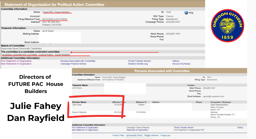Image resolution: width=256 pixels, height=139 pixels.
Task: Open Accessibility Policy footer link
Action: 134,135
